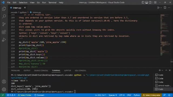Viewport: 173px width, 97px height.
Task: Toggle the primary side bar layout icon
Action: click(x=143, y=2)
